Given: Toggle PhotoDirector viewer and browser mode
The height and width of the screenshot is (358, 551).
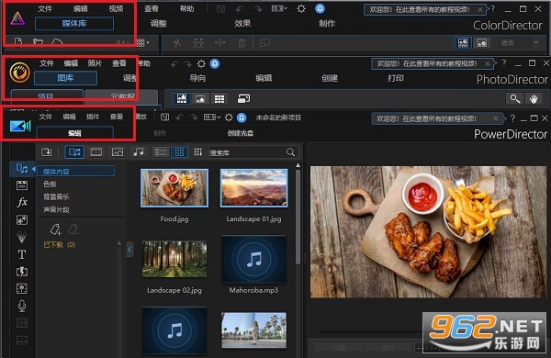Looking at the screenshot, I should (182, 99).
